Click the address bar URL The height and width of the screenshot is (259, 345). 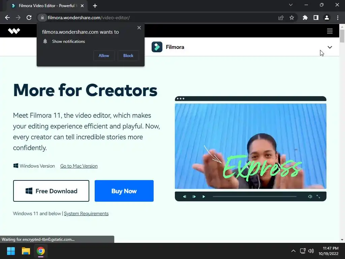coord(89,18)
